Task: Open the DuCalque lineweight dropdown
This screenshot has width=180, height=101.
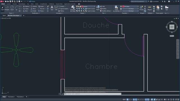Action: coord(130,9)
